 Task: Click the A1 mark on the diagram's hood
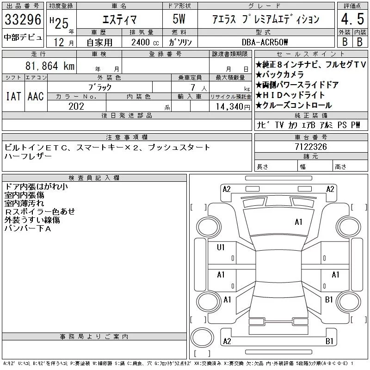[298, 222]
